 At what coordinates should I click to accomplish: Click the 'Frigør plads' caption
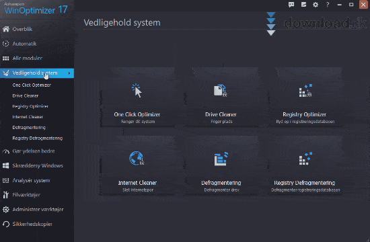point(221,122)
